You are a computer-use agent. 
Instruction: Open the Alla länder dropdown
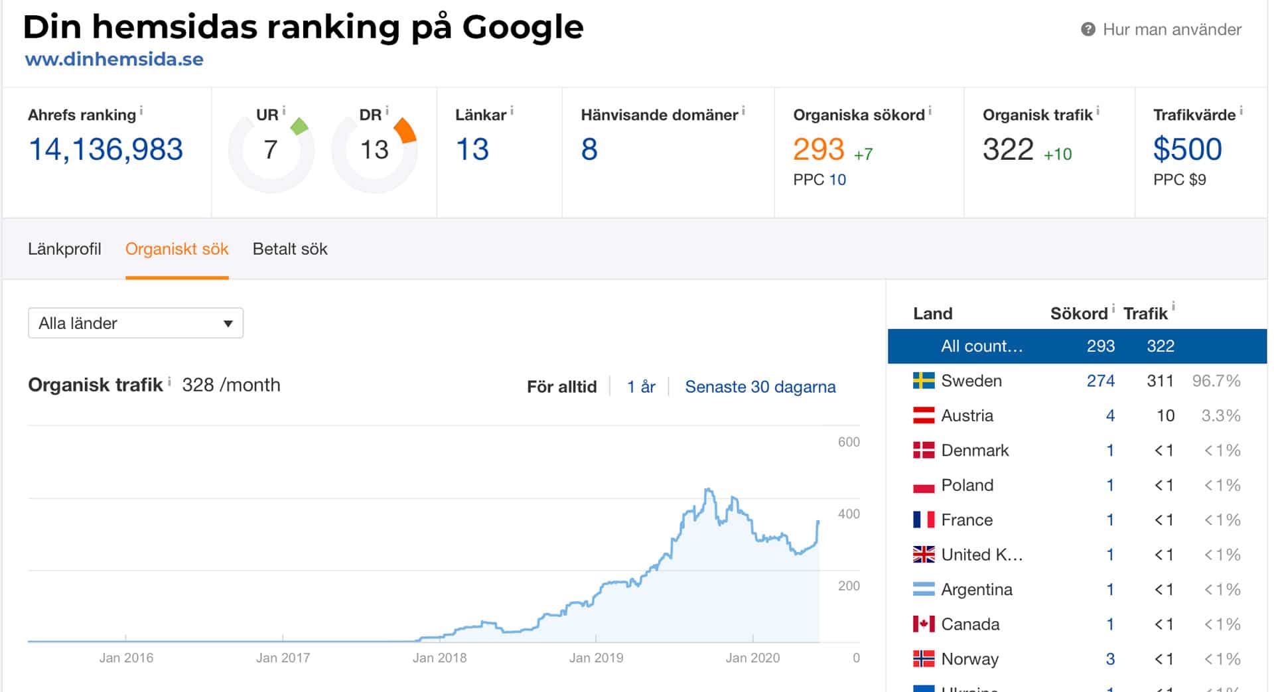(x=135, y=323)
